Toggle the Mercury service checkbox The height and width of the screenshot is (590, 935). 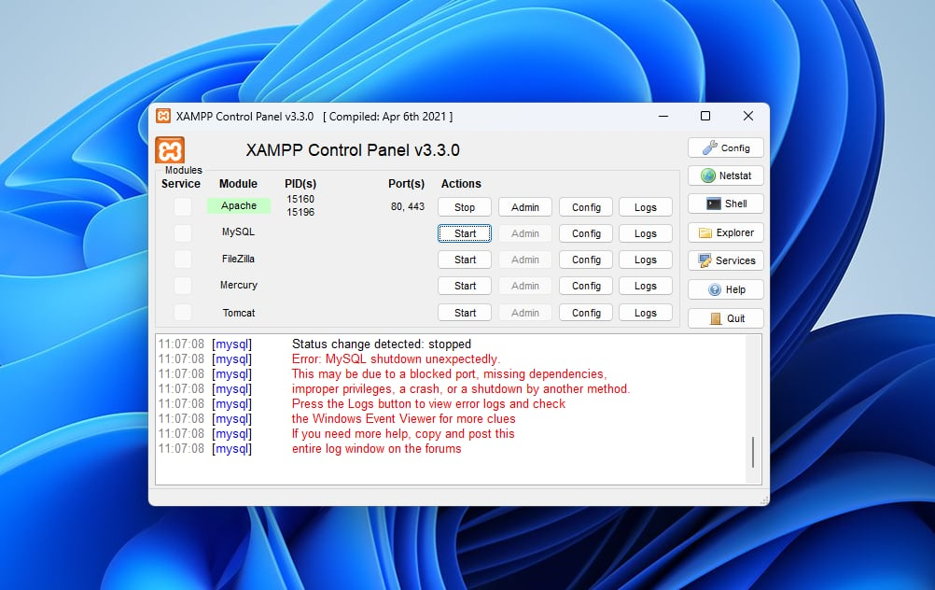coord(183,286)
